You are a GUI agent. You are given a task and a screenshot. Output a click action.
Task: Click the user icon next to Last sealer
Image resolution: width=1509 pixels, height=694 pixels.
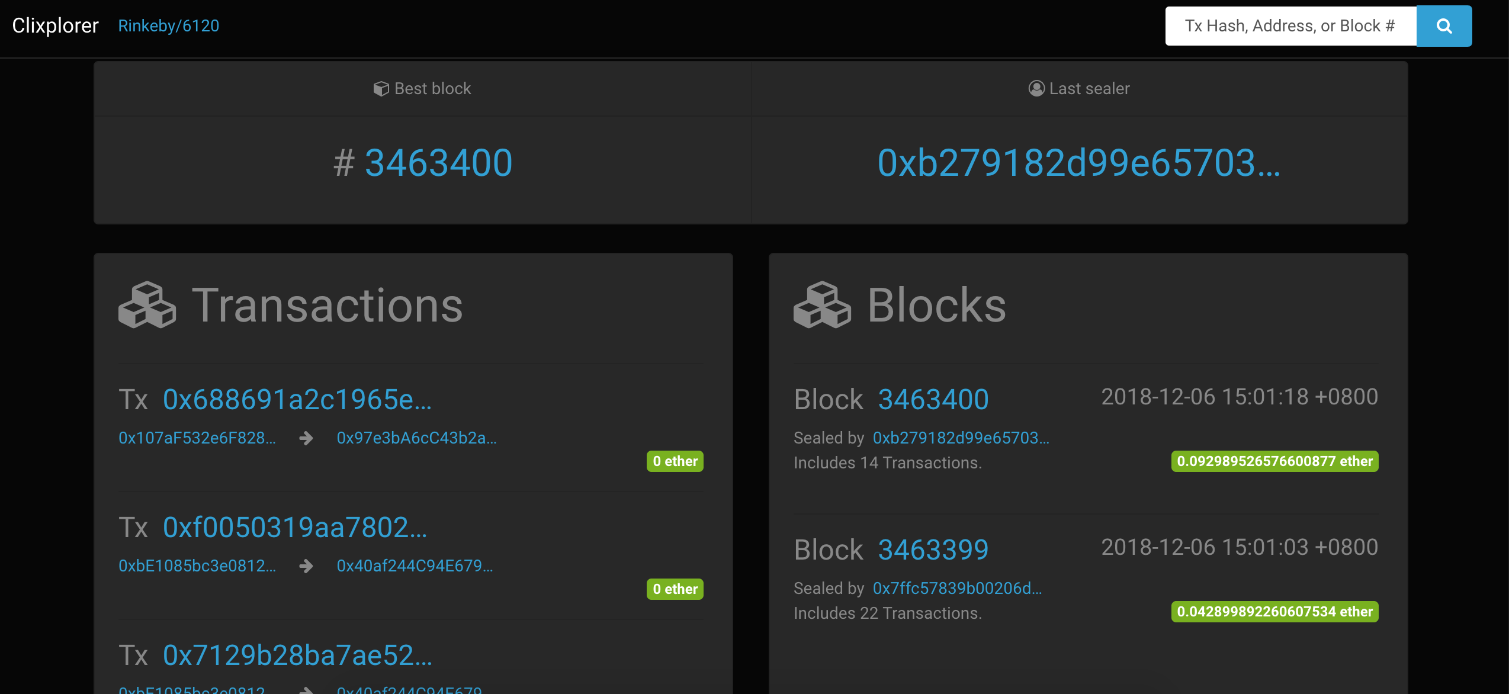tap(1036, 89)
